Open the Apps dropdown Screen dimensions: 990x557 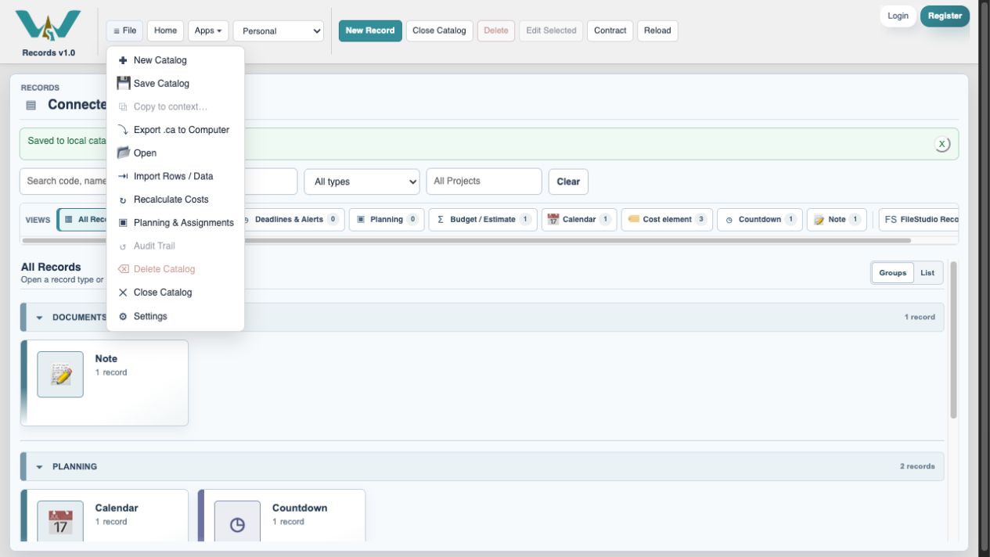[x=208, y=31]
